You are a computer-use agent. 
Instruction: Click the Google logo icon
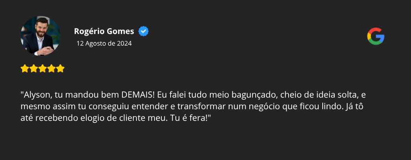376,36
